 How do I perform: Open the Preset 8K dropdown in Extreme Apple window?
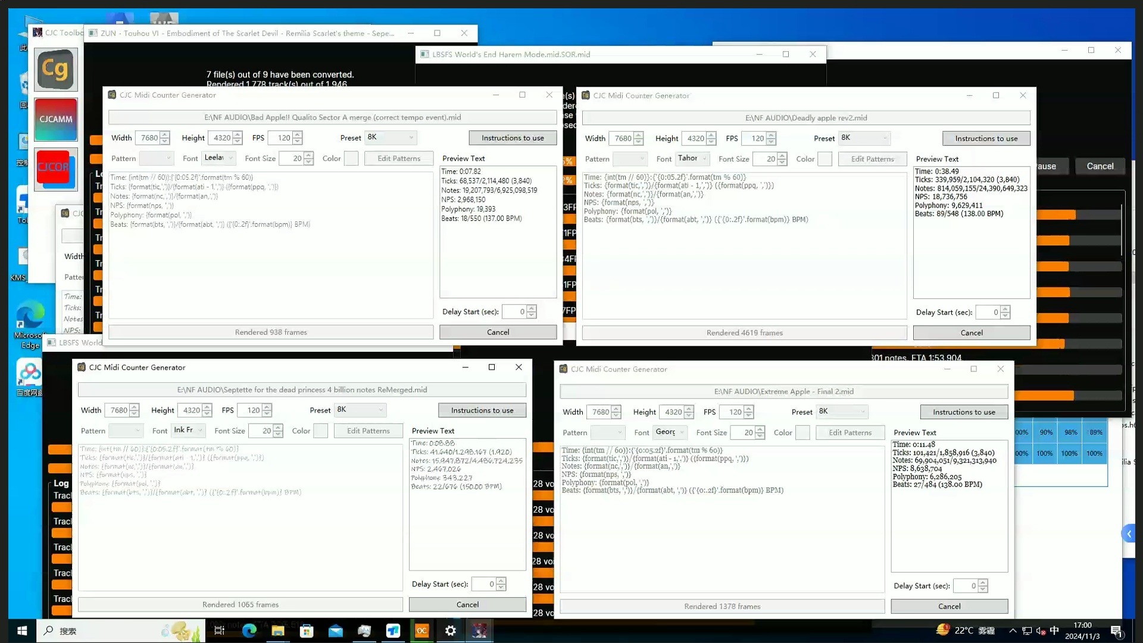(842, 411)
